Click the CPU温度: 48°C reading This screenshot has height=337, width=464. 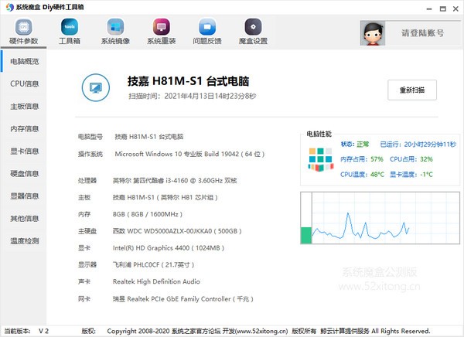coord(362,175)
